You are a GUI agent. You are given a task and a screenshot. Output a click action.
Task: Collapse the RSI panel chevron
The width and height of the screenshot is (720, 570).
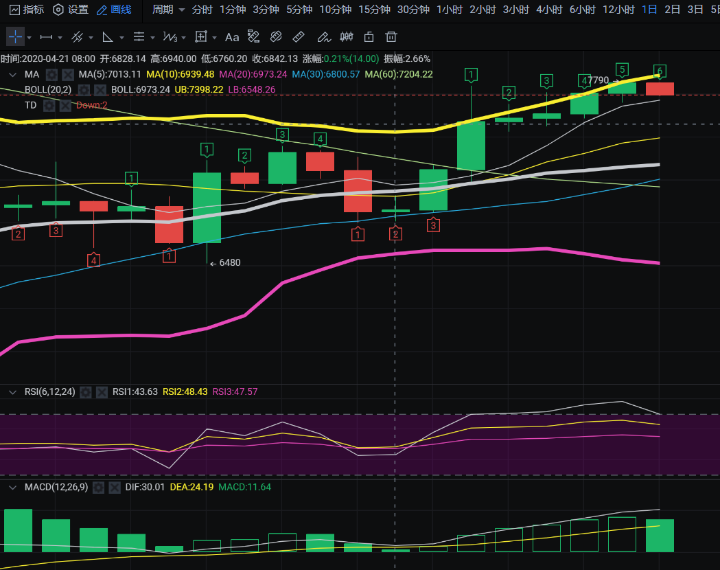(x=12, y=392)
